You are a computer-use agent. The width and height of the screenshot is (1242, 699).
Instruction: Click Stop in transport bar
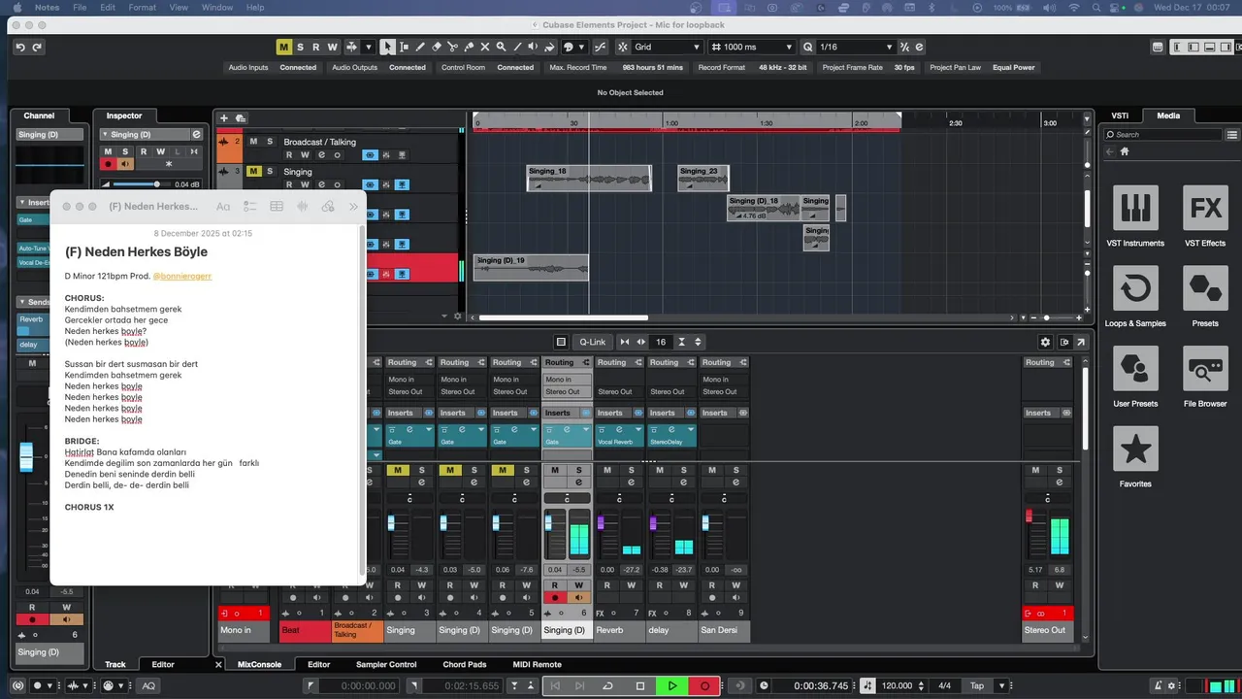click(639, 685)
